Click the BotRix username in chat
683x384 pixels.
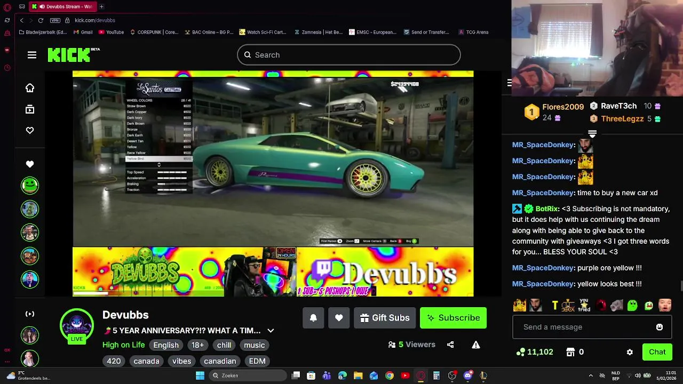coord(547,209)
